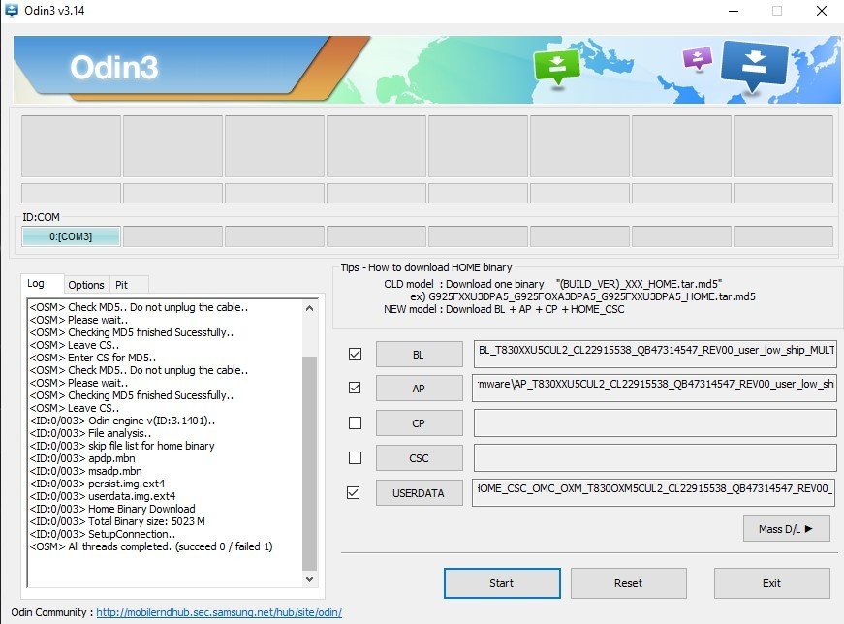Viewport: 844px width, 624px height.
Task: Click log line 'SetupConnection..'
Action: pyautogui.click(x=103, y=534)
